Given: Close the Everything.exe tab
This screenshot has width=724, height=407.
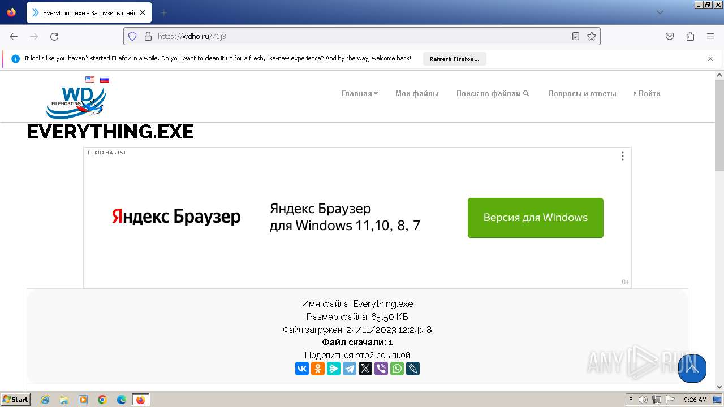Looking at the screenshot, I should coord(143,12).
